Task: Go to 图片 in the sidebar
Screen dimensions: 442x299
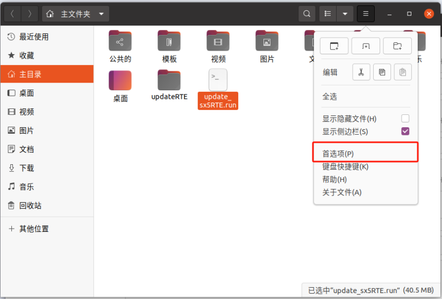Action: 47,130
